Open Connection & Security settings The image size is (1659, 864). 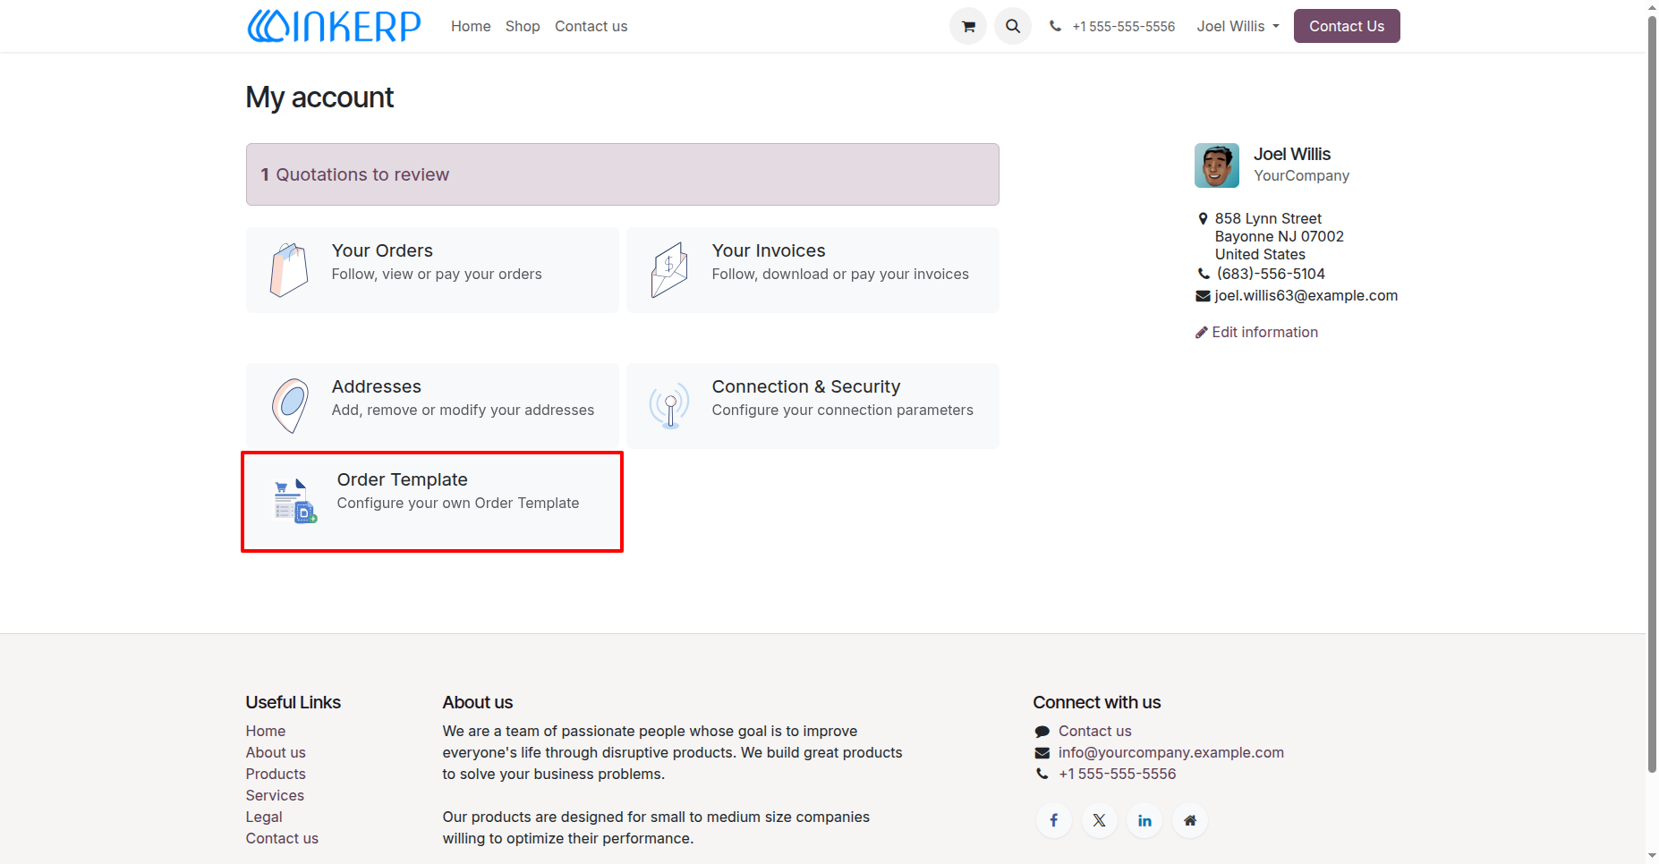(x=812, y=406)
